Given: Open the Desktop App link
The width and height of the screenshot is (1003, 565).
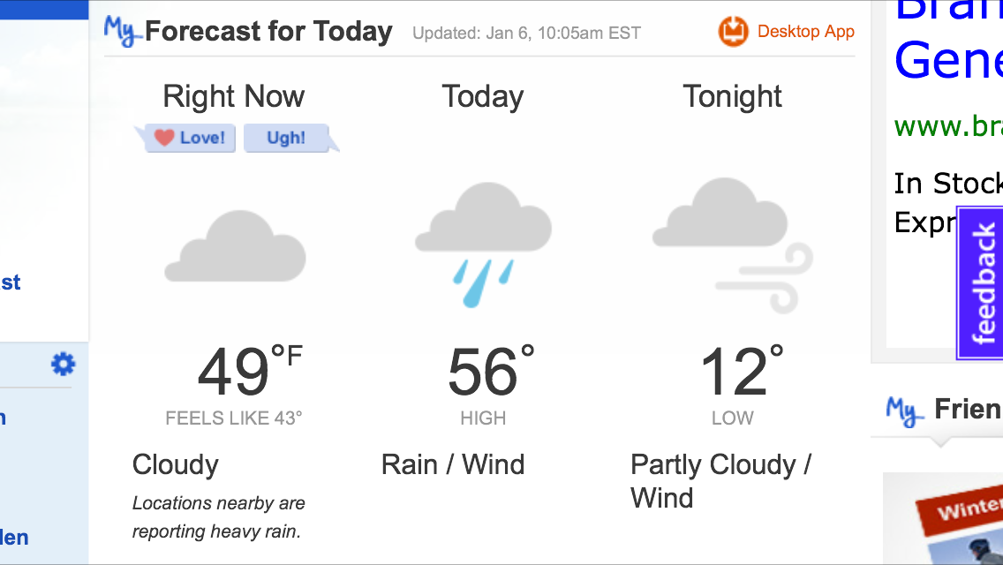Looking at the screenshot, I should click(x=805, y=32).
